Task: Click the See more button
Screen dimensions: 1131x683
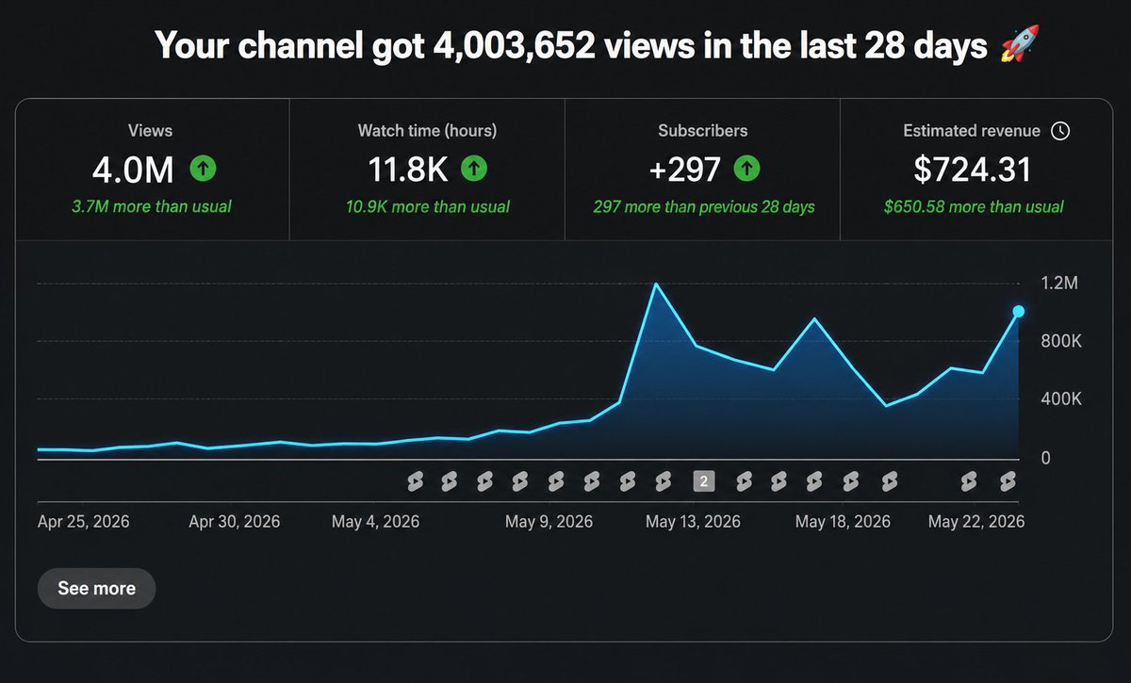Action: pos(96,589)
